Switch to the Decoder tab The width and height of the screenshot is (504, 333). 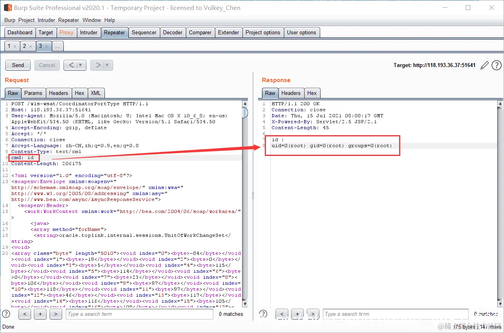pyautogui.click(x=173, y=33)
